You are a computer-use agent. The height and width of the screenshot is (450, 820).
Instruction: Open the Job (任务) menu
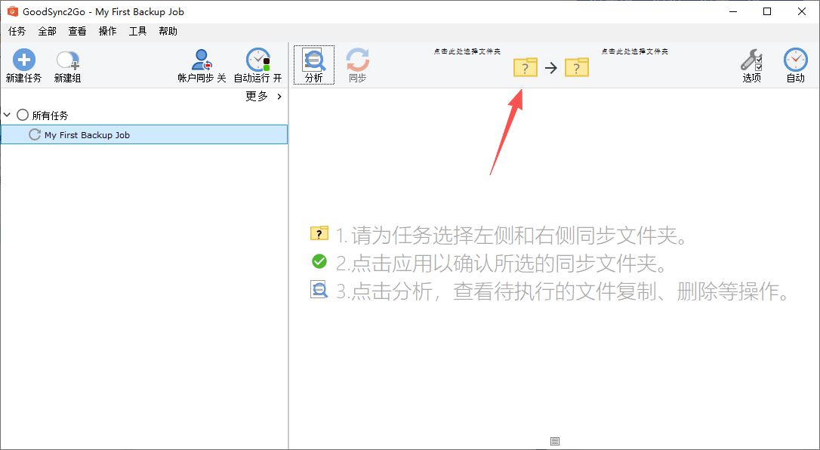point(17,32)
